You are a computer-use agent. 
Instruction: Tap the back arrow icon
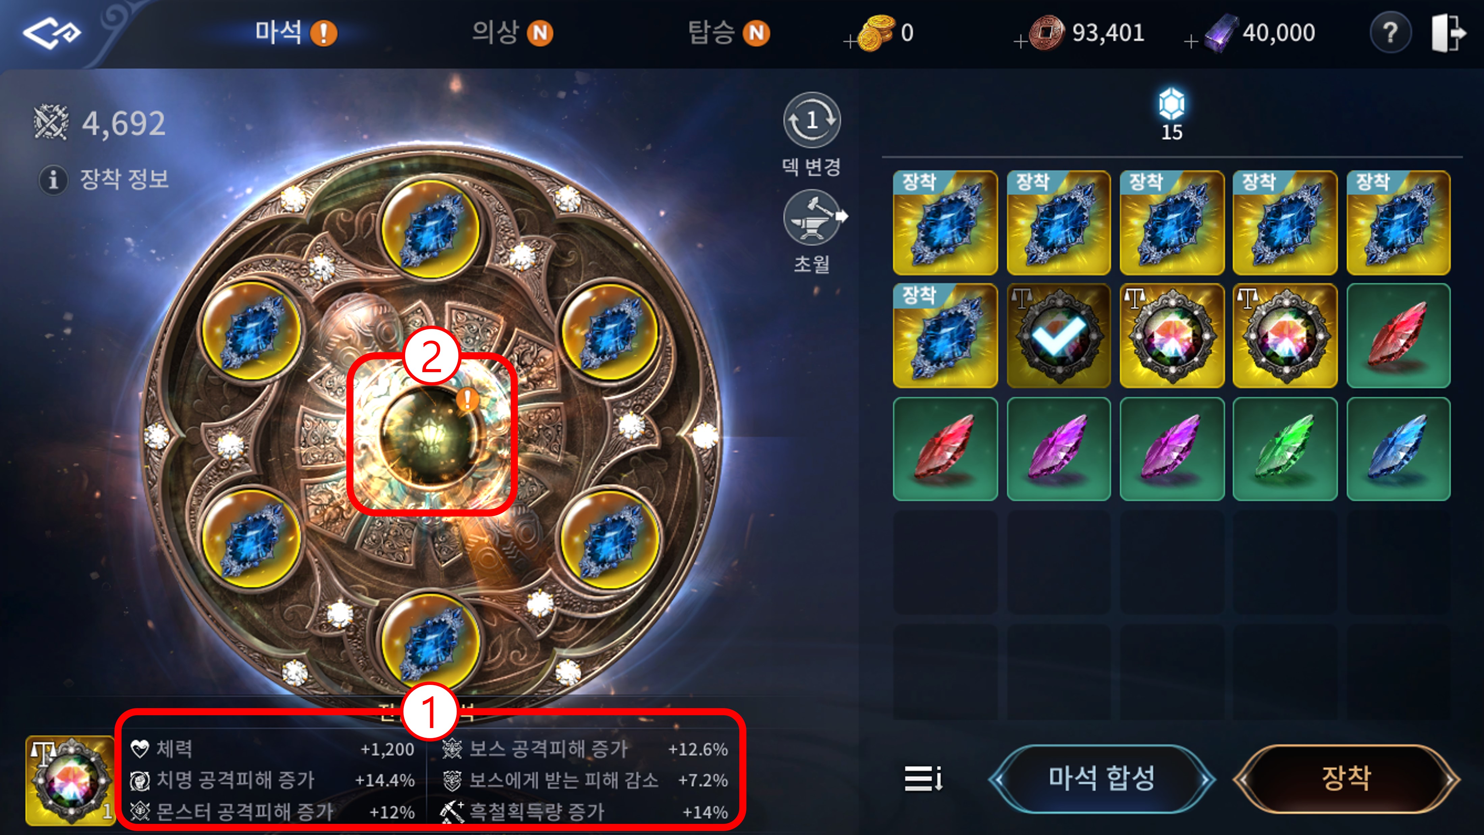pos(52,33)
